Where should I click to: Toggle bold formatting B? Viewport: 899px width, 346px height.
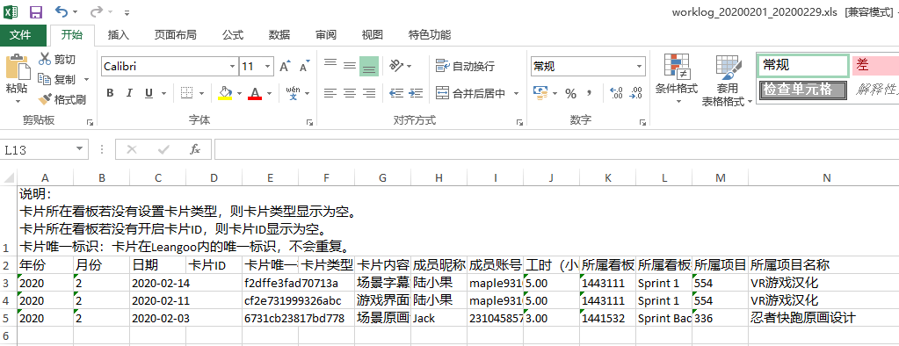(110, 93)
